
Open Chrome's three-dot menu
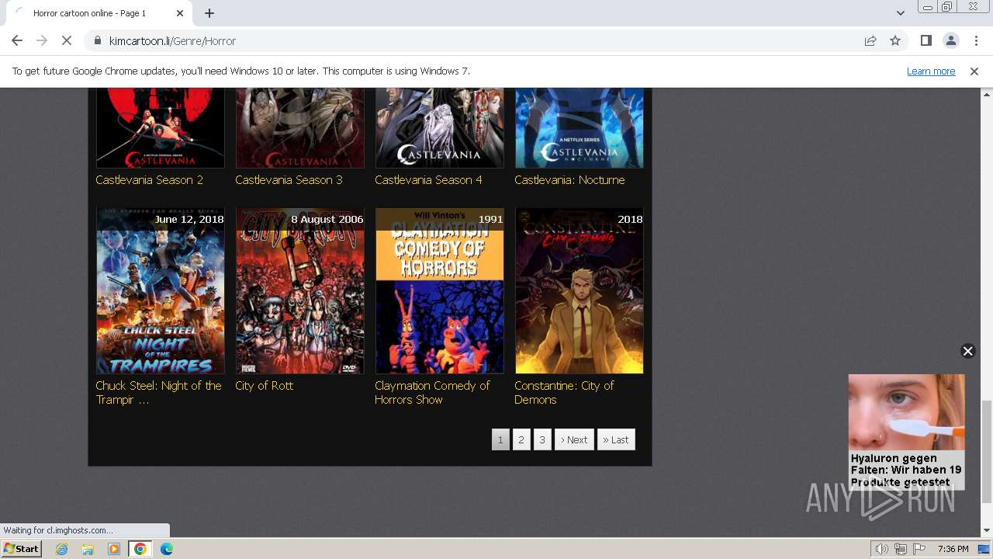976,40
